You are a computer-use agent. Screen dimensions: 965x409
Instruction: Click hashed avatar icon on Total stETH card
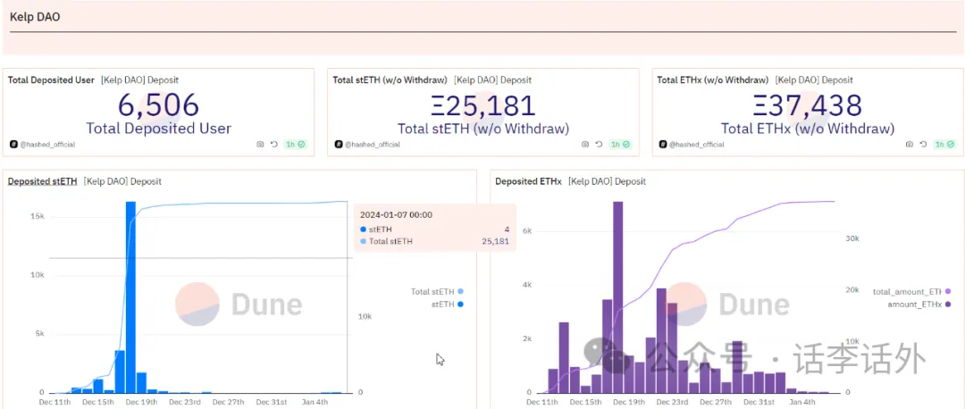coord(339,144)
